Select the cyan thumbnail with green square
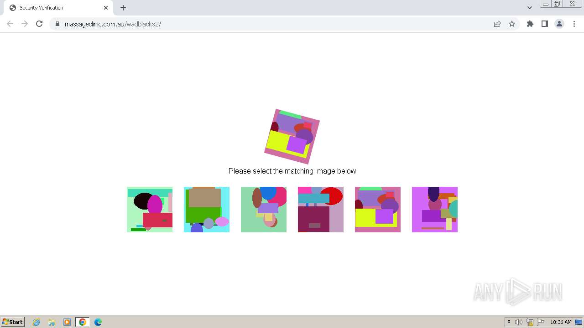The image size is (584, 328). coord(207,210)
